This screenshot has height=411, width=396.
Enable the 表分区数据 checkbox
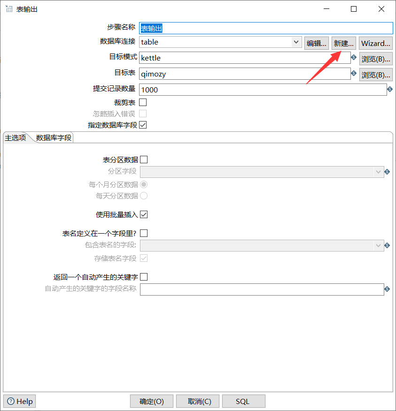tap(144, 160)
